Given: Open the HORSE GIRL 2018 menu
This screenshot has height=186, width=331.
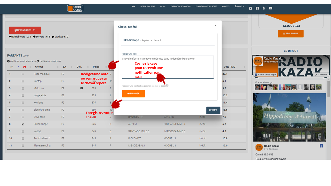Looking at the screenshot, I should (148, 6).
